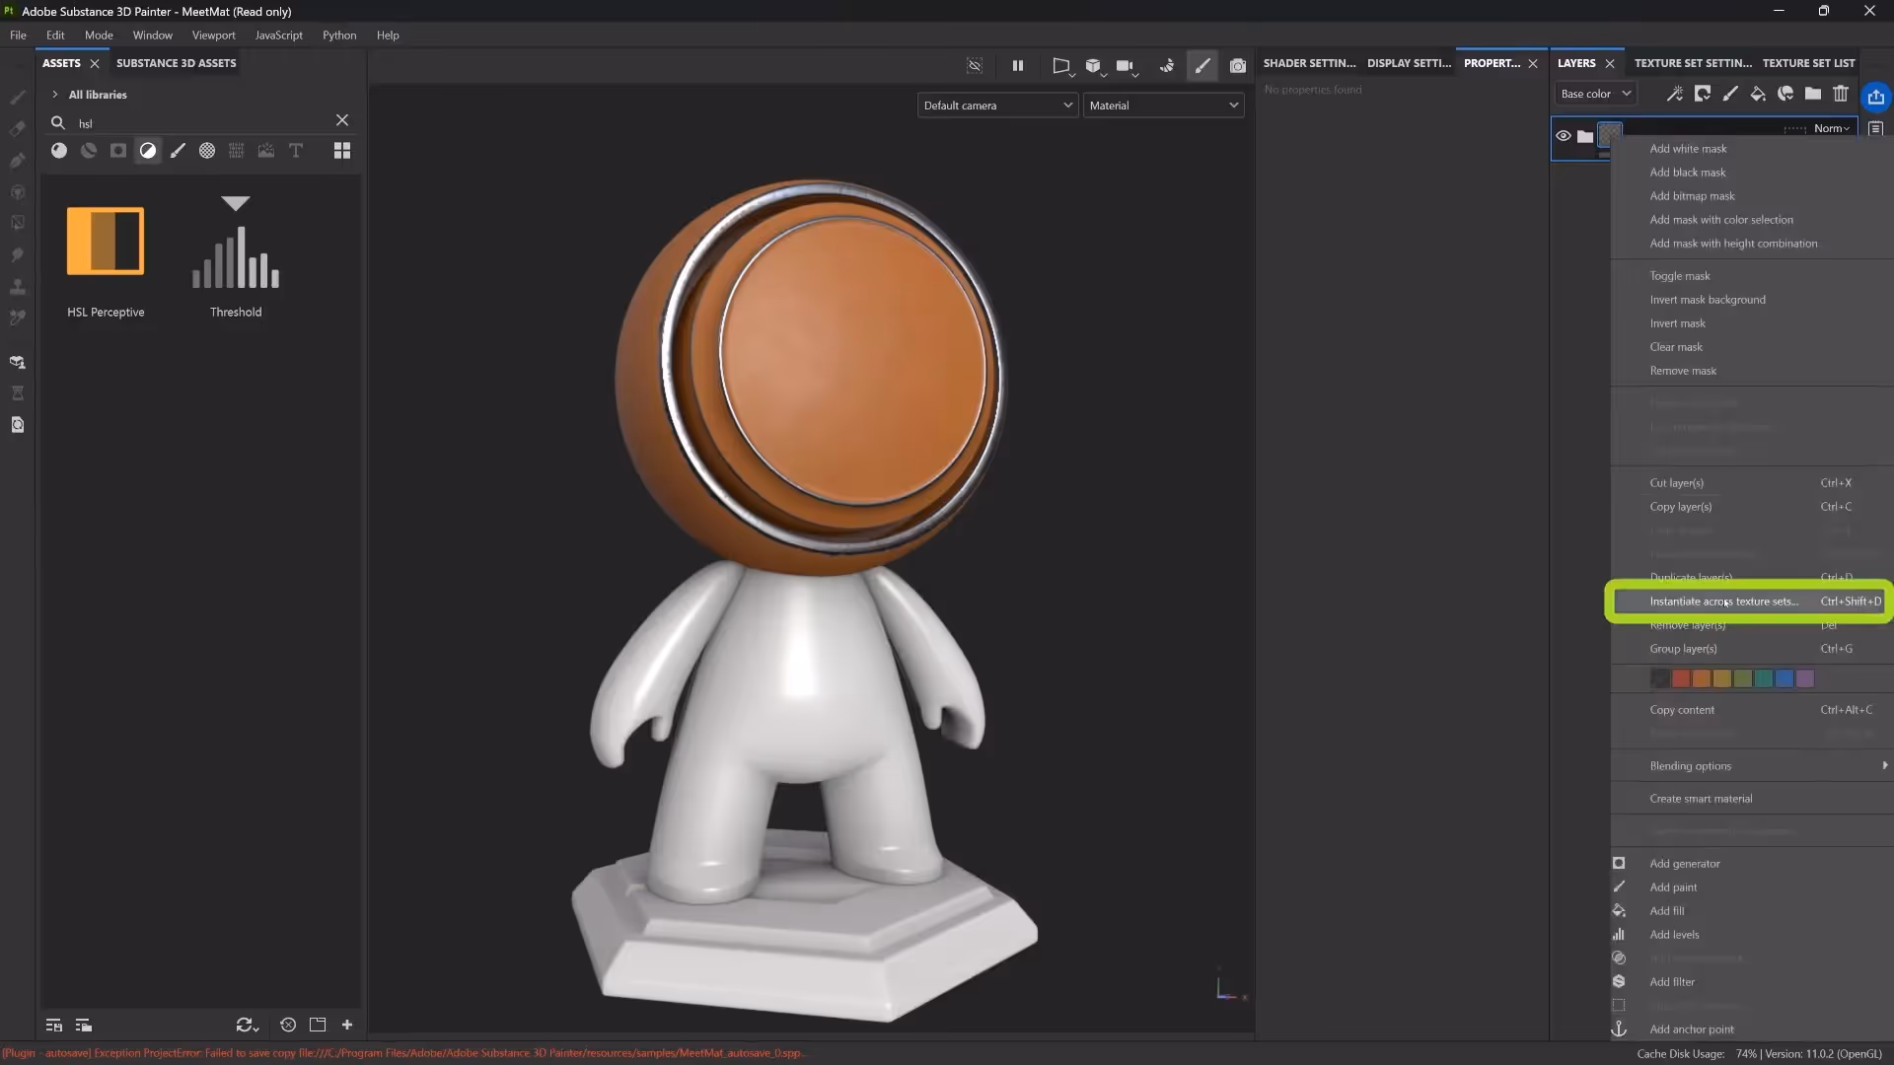Open the perspective view mode dropdown
Viewport: 1894px width, 1065px height.
coord(1061,66)
